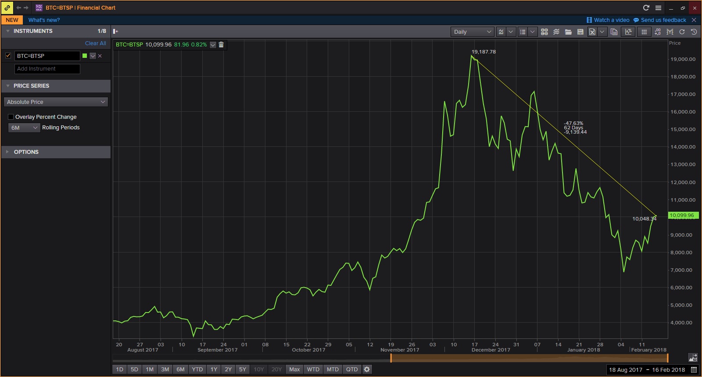The width and height of the screenshot is (702, 377).
Task: Click the yellow link icon in title bar
Action: click(x=7, y=7)
